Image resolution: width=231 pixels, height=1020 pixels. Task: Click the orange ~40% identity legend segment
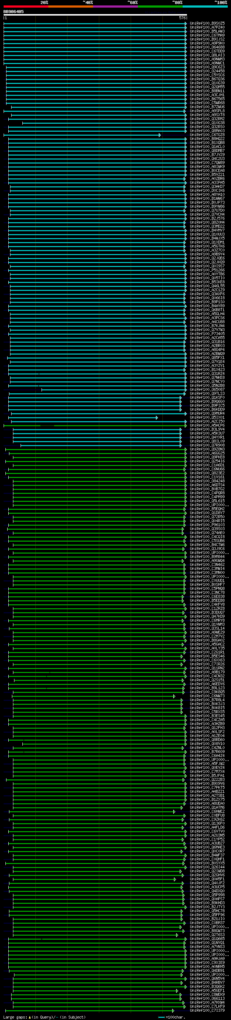(x=71, y=7)
